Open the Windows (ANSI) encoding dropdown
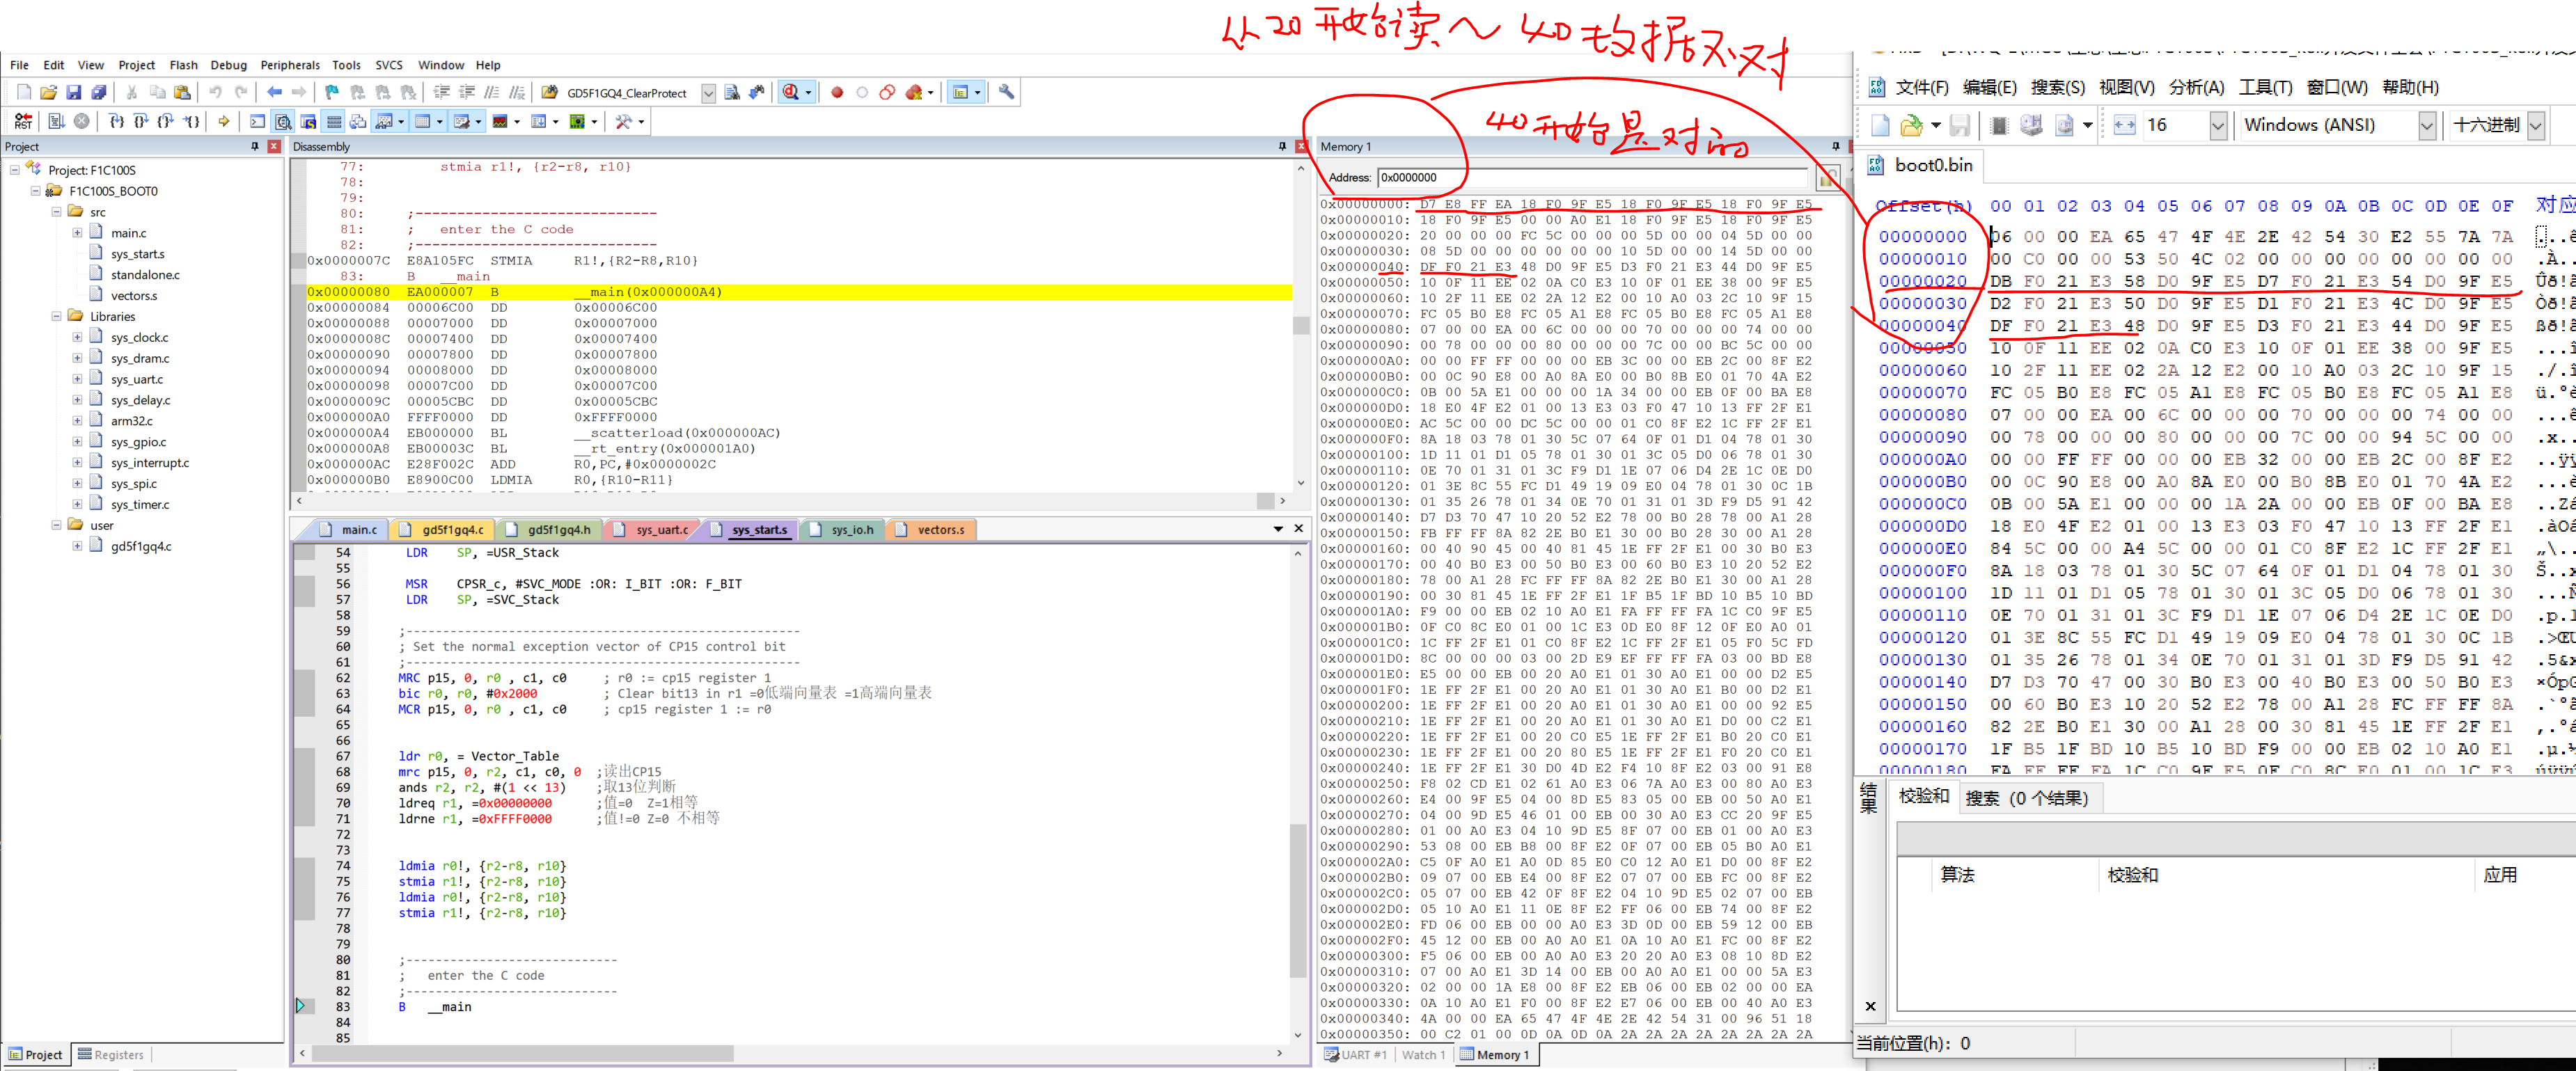The height and width of the screenshot is (1071, 2576). click(2426, 125)
